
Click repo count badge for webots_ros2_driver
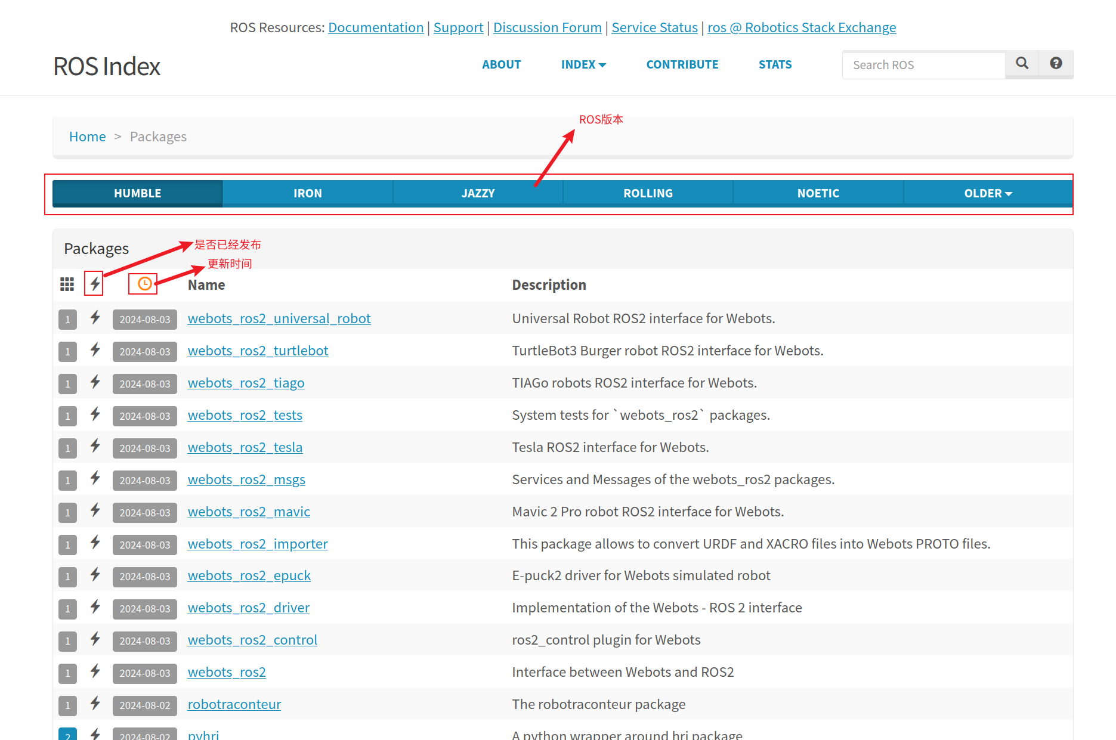tap(68, 609)
